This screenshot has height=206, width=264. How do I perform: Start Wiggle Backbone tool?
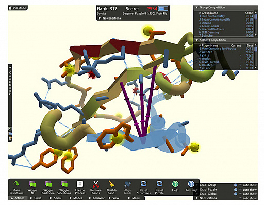click(x=48, y=184)
